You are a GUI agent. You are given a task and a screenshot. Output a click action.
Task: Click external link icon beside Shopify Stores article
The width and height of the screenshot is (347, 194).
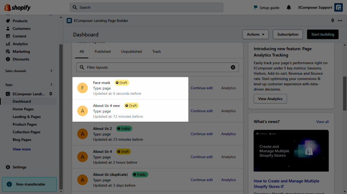(x=282, y=187)
